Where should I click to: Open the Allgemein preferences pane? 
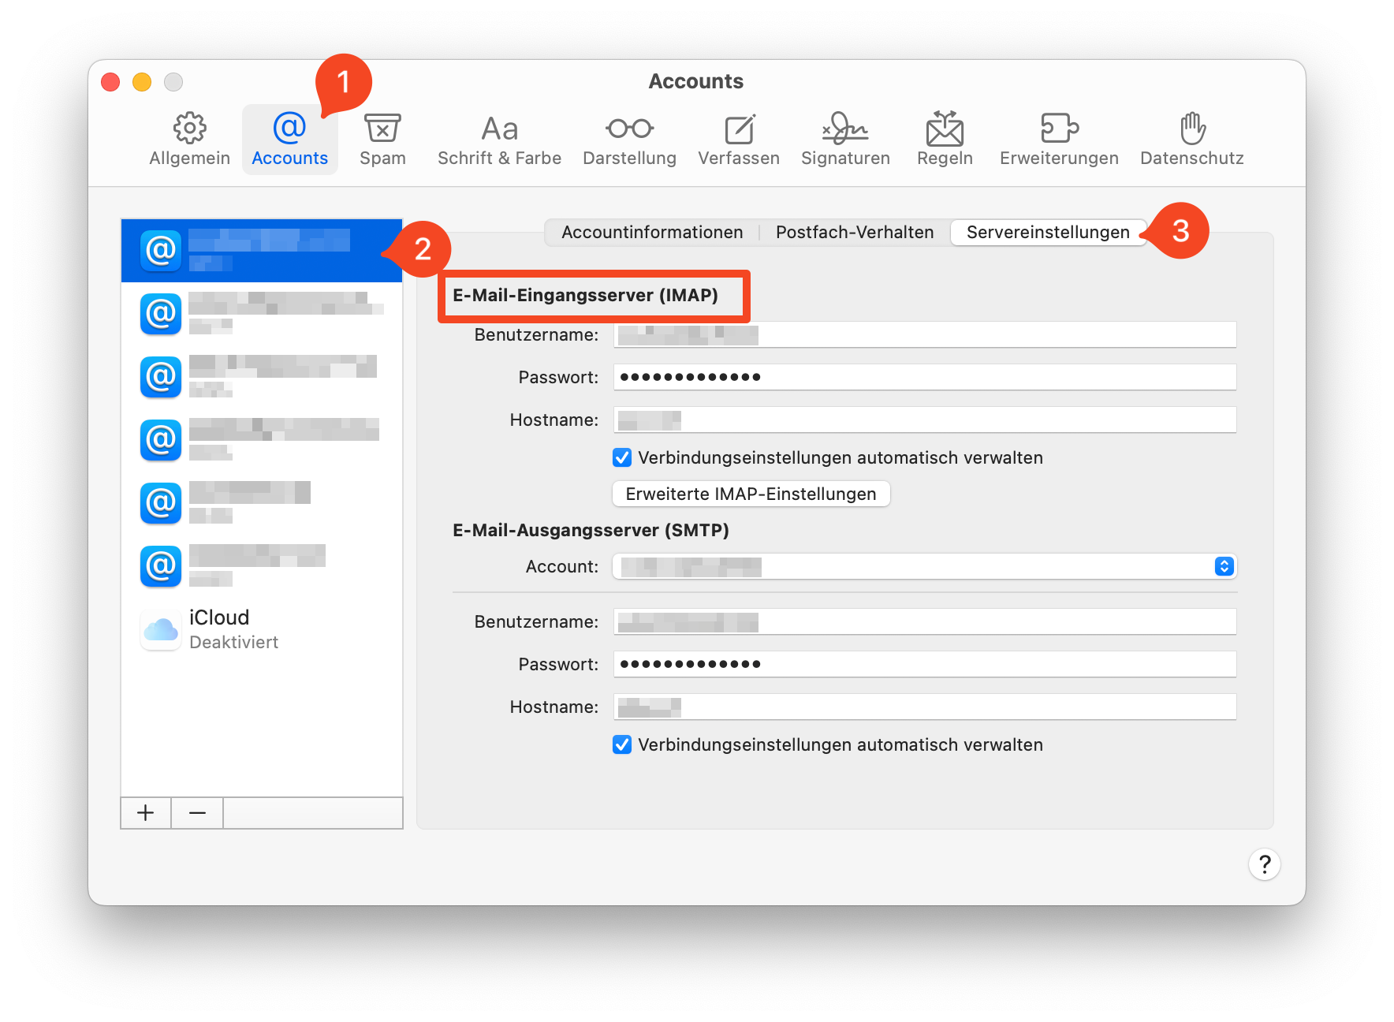pos(189,140)
